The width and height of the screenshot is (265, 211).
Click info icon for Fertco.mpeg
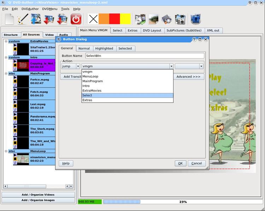coord(15,85)
